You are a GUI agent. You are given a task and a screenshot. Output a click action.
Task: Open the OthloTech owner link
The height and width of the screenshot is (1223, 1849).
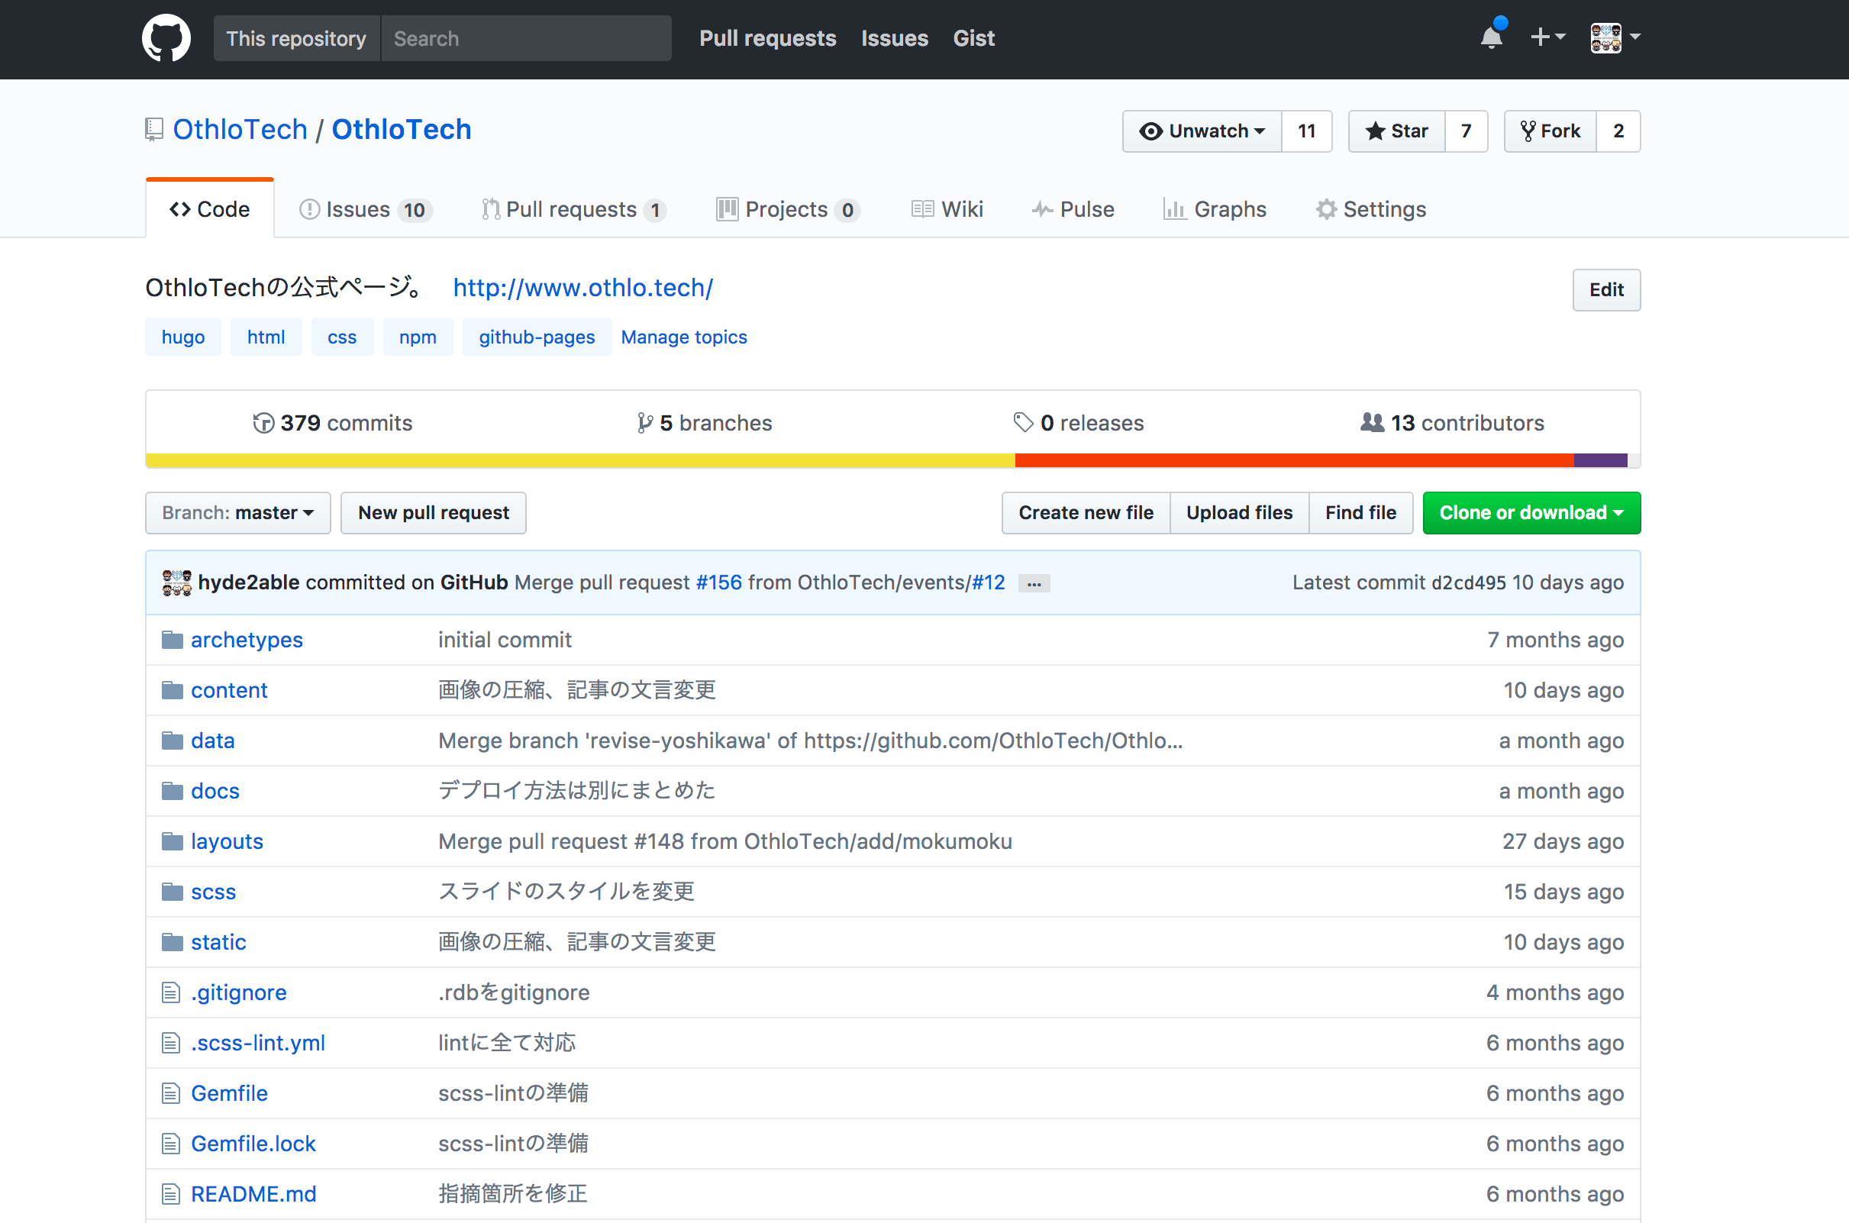pyautogui.click(x=240, y=130)
